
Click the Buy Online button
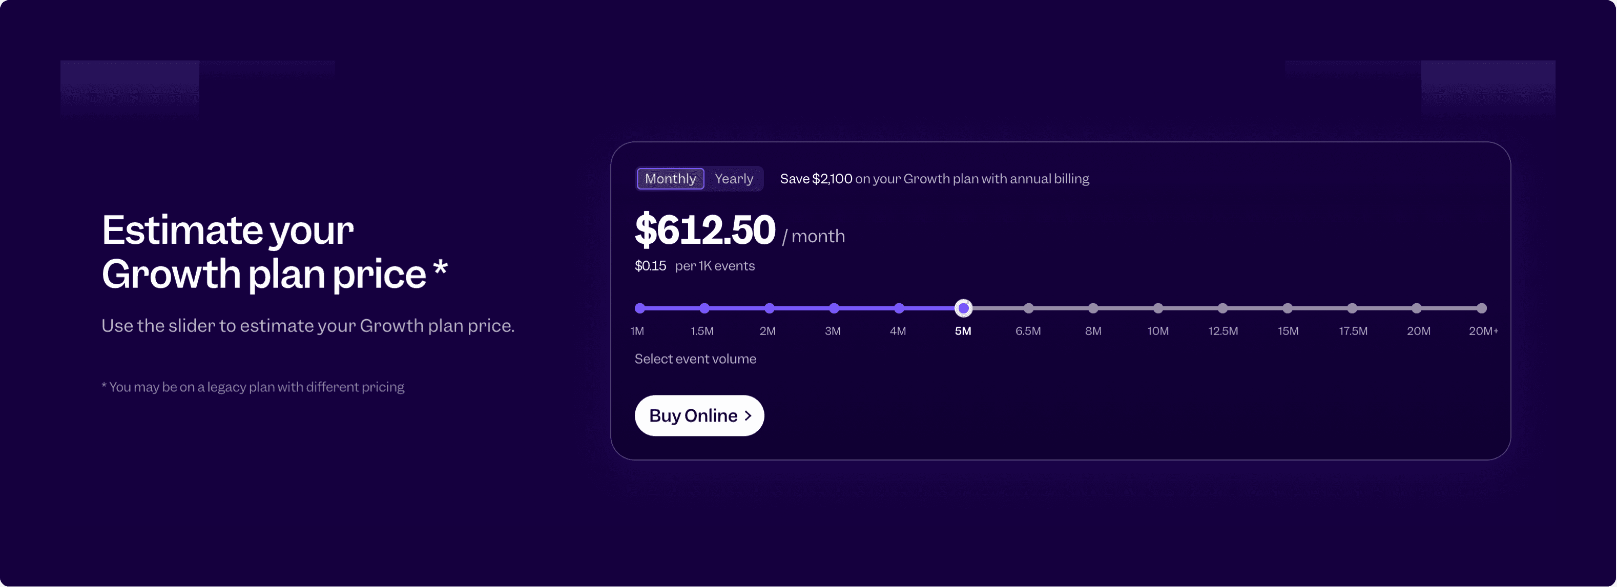[699, 415]
